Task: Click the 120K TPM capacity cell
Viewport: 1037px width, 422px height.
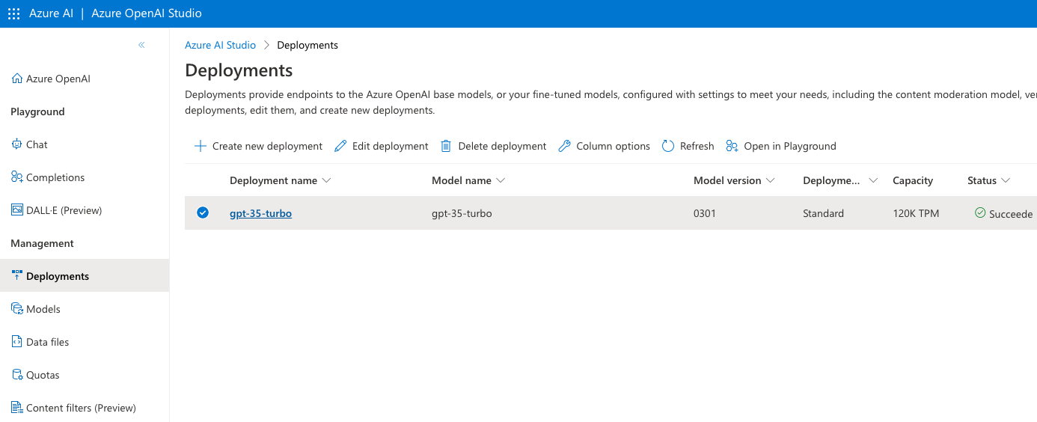Action: pos(916,213)
